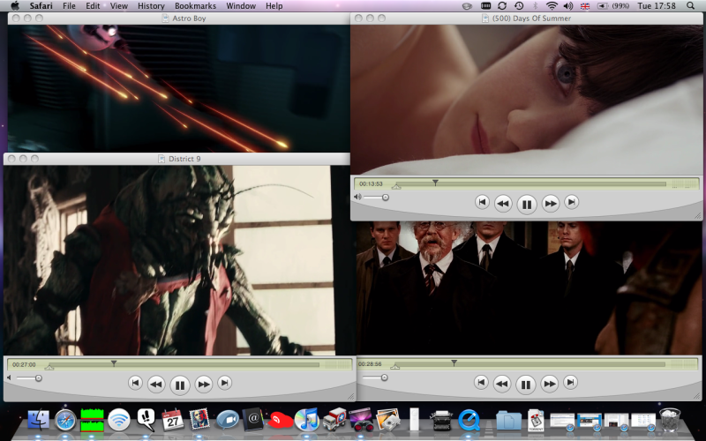Click the District 9 window title

click(184, 159)
